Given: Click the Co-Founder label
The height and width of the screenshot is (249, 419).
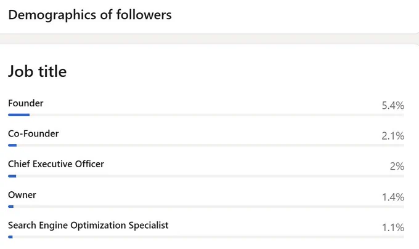Looking at the screenshot, I should (x=33, y=133).
